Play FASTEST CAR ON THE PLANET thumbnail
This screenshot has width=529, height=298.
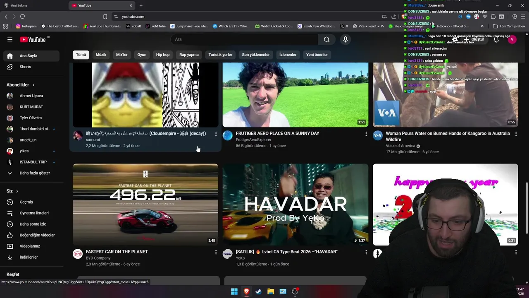(145, 204)
